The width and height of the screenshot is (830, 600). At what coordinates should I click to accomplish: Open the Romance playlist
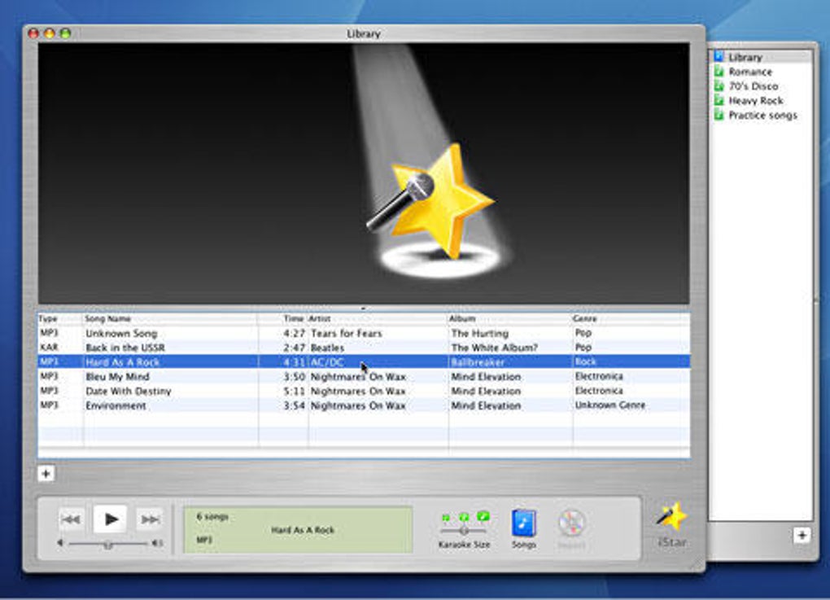(x=750, y=72)
